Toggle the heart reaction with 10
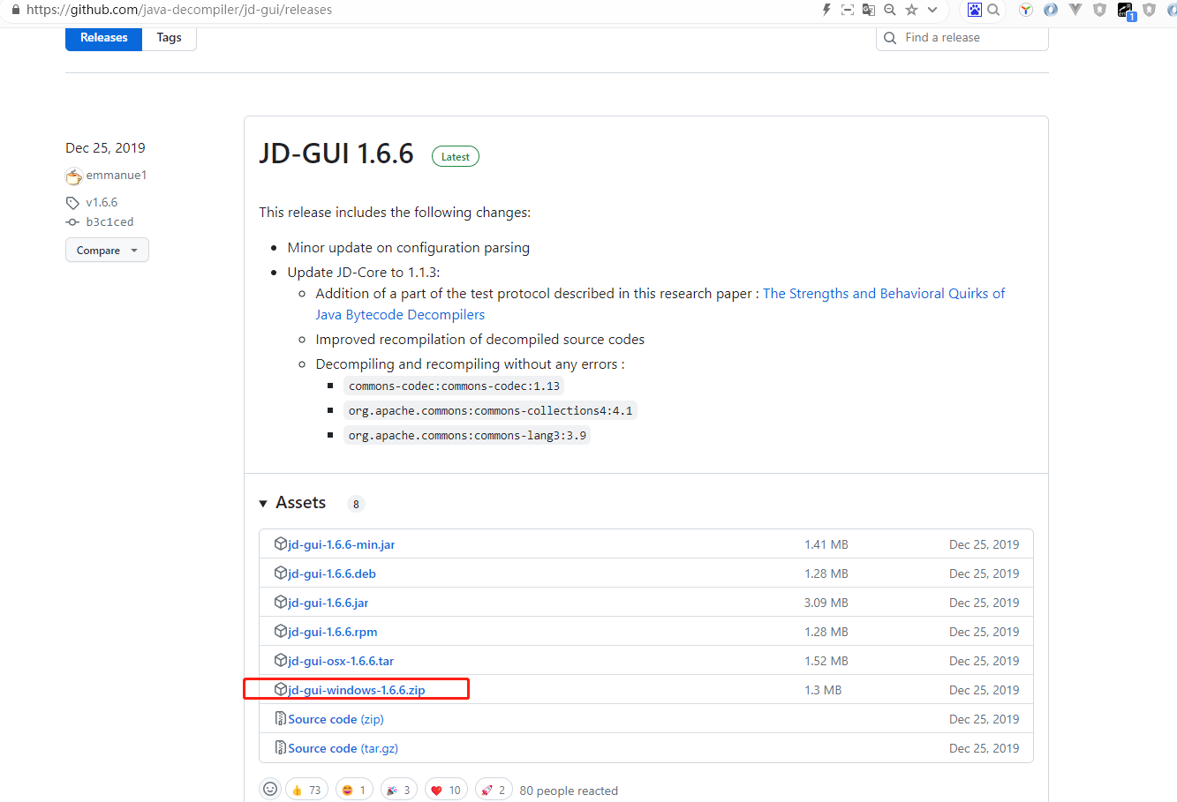 446,790
